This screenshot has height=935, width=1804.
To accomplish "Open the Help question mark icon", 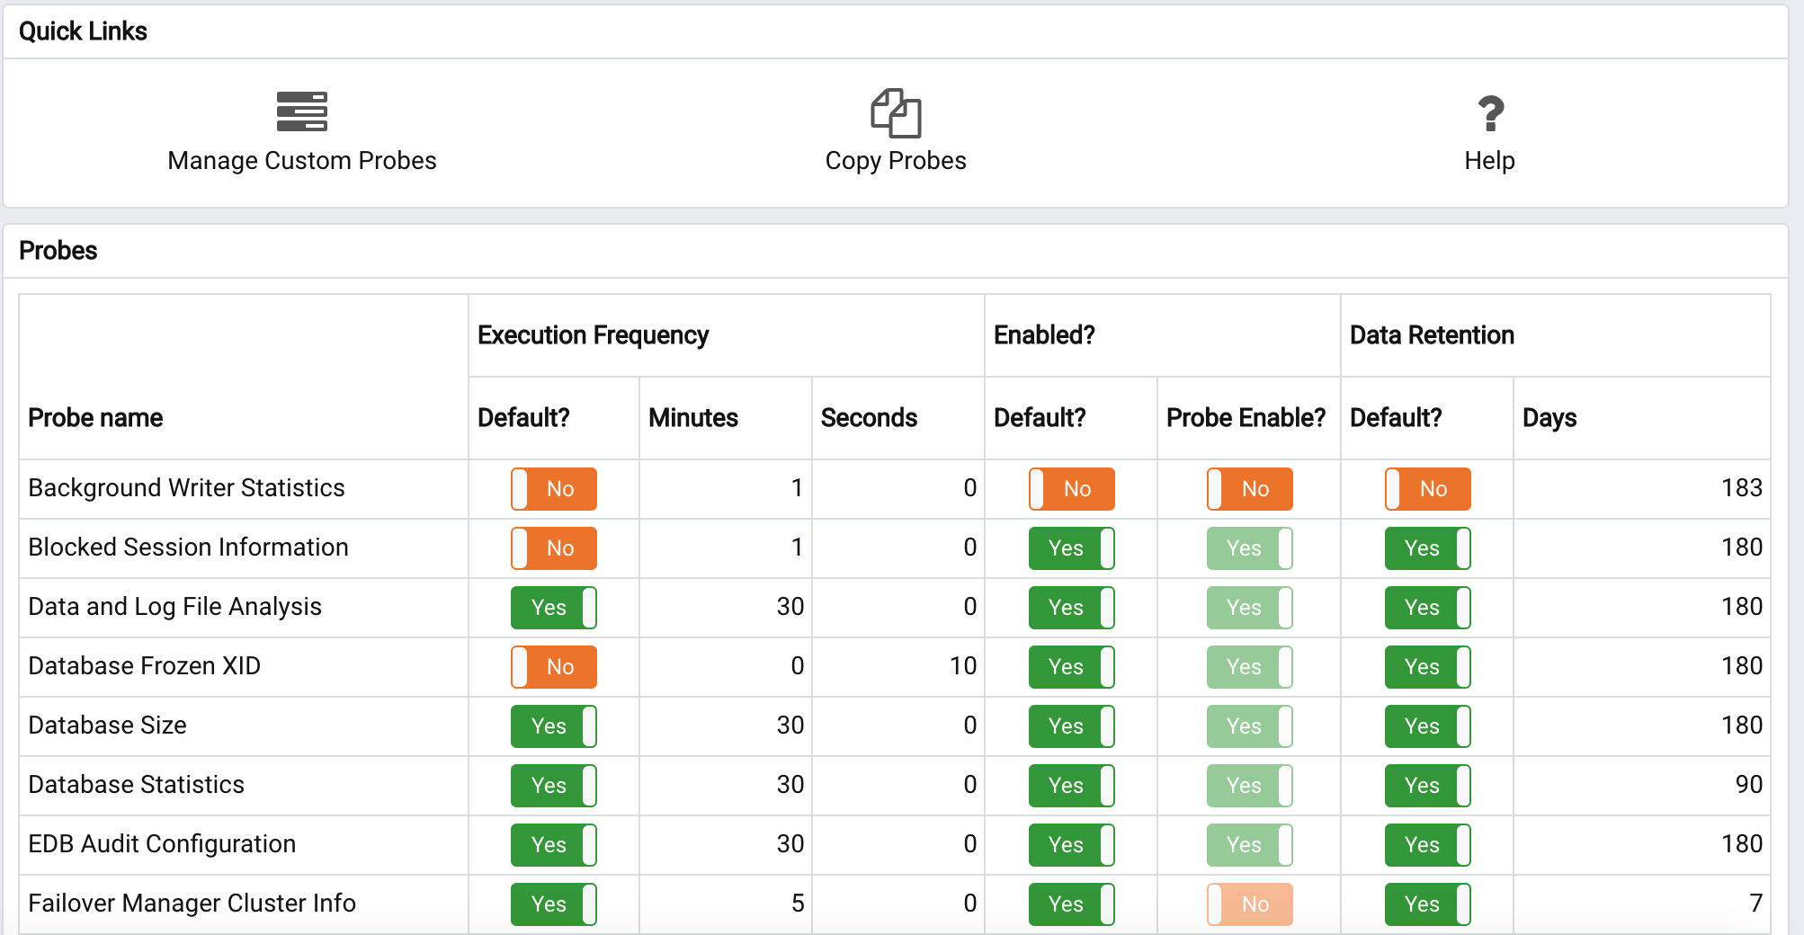I will point(1490,113).
